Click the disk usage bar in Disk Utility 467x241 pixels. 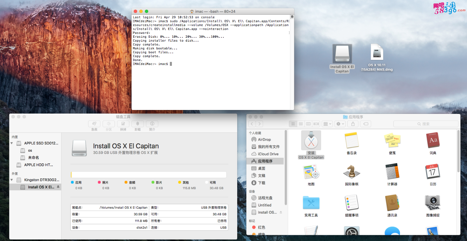148,175
